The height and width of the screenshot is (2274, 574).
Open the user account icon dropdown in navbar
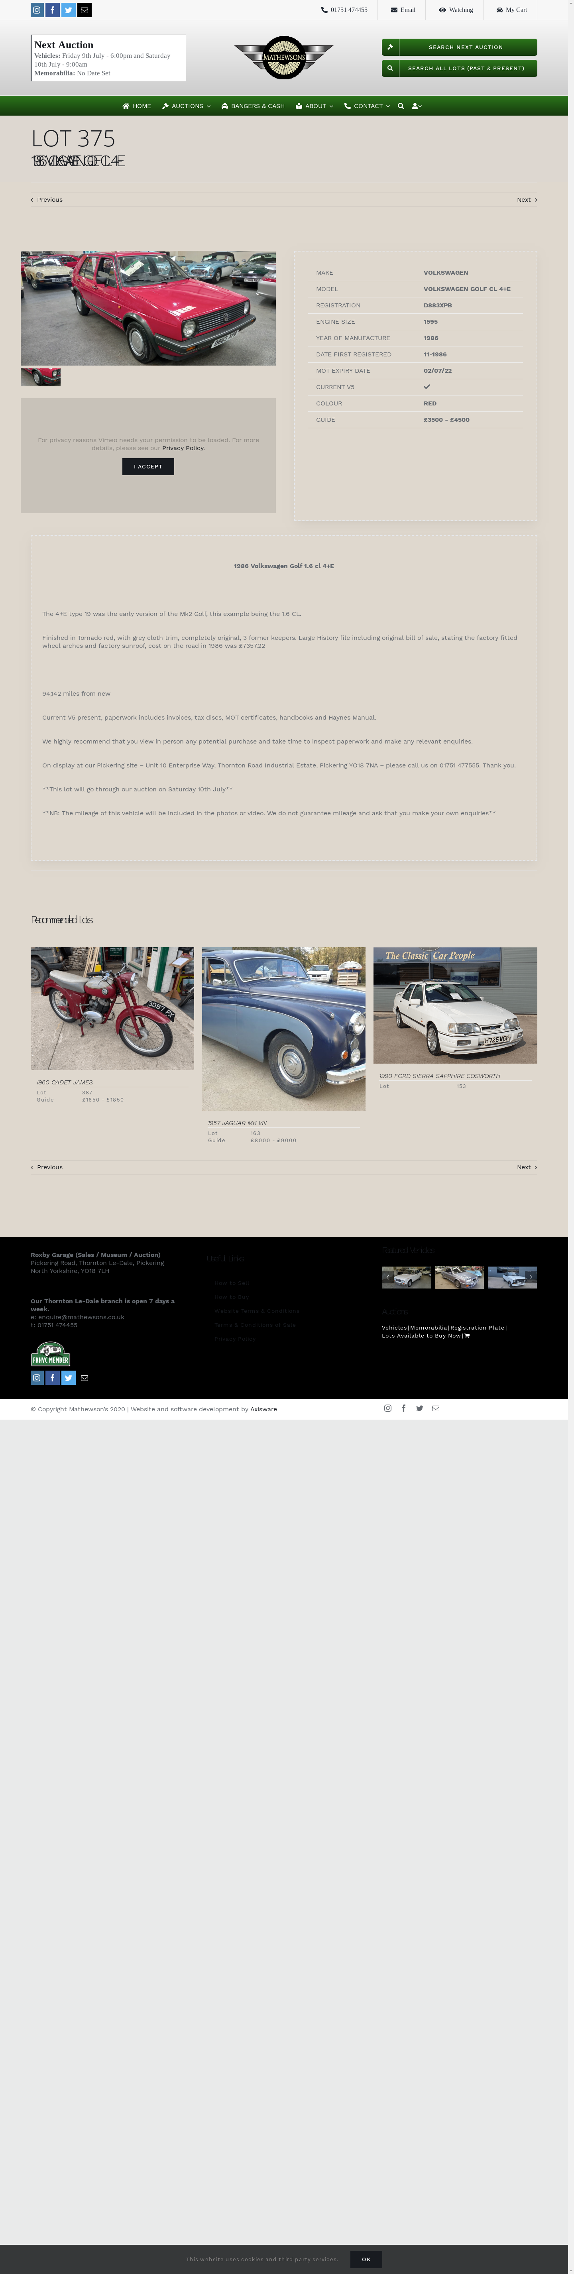coord(417,106)
